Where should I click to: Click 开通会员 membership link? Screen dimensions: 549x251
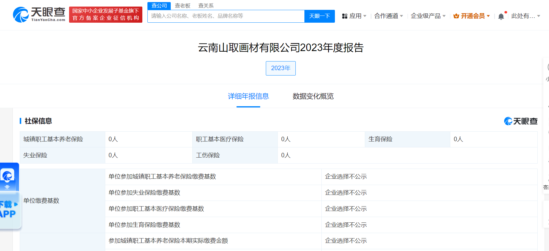(x=473, y=16)
